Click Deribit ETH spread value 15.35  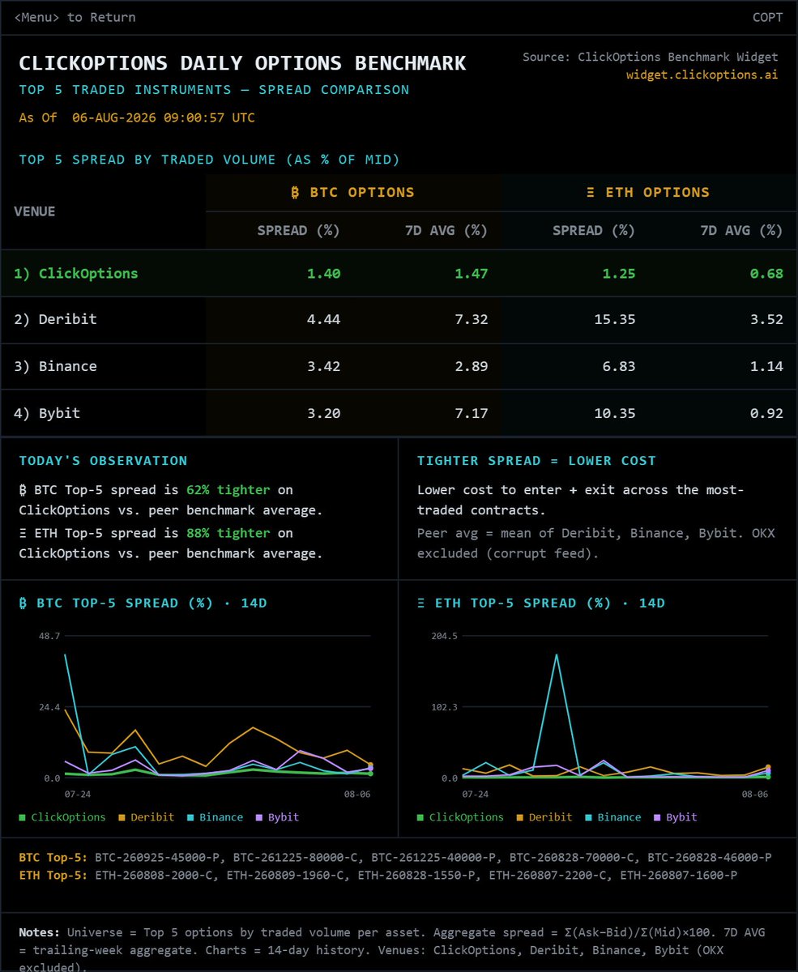614,319
